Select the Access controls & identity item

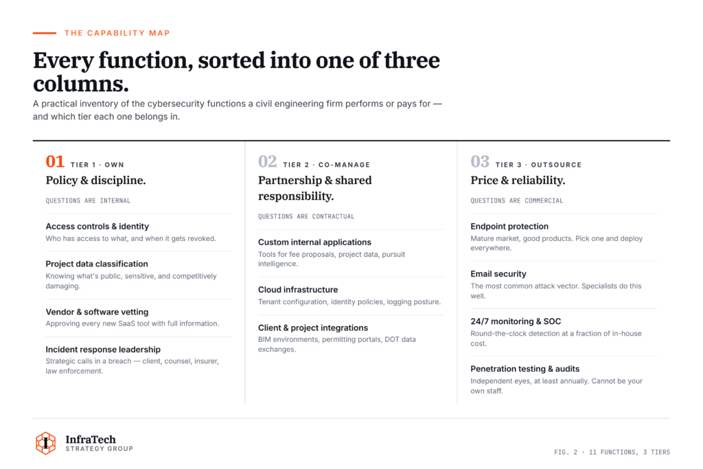point(97,227)
